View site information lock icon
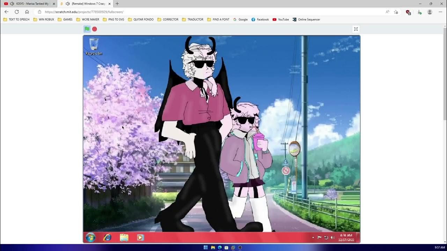 pos(39,12)
